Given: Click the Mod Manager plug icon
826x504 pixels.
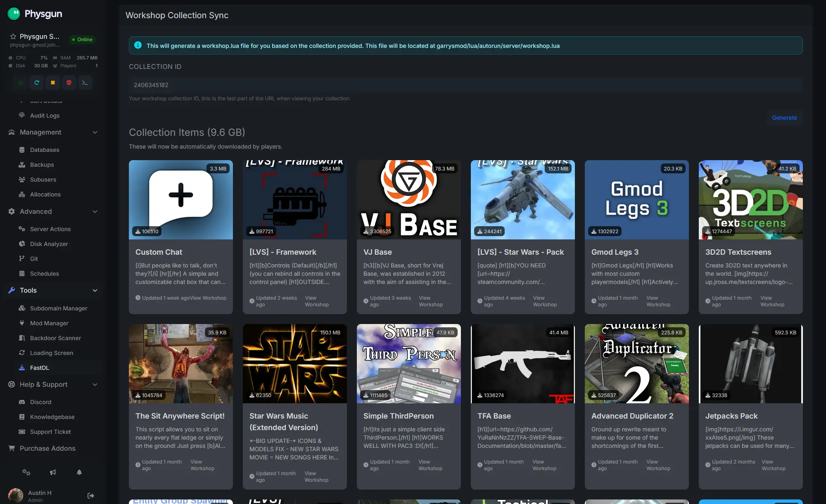Looking at the screenshot, I should coord(22,323).
